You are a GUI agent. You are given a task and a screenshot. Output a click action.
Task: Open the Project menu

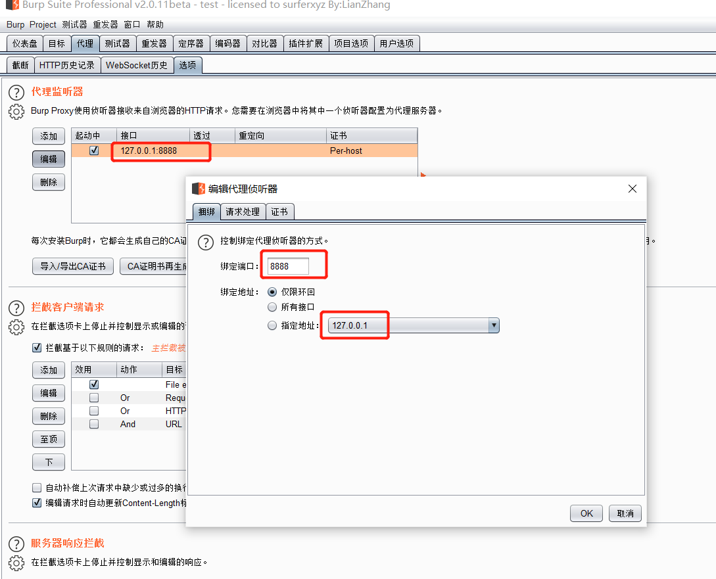point(43,24)
